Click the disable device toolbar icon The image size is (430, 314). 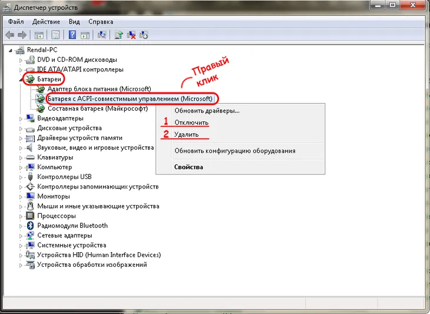pos(144,35)
